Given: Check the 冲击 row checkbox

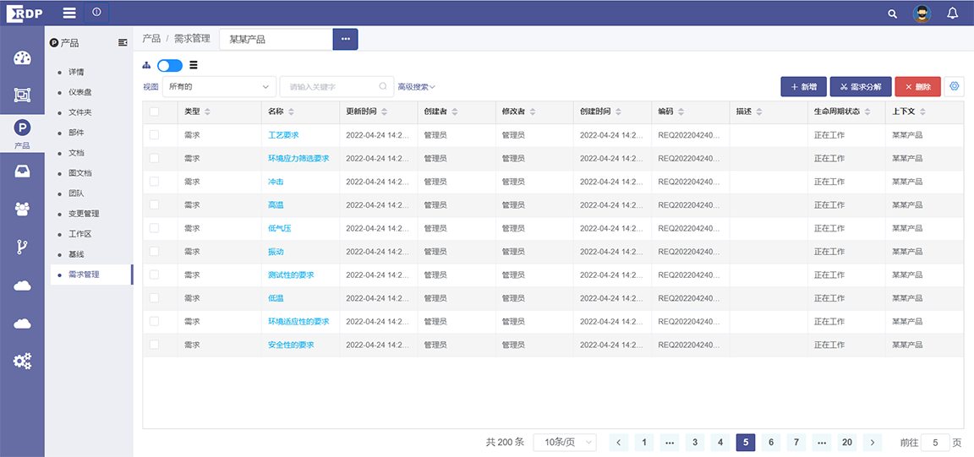Looking at the screenshot, I should click(154, 182).
